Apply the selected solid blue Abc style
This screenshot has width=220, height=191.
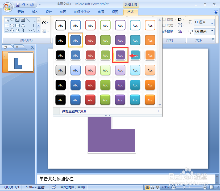point(76,40)
